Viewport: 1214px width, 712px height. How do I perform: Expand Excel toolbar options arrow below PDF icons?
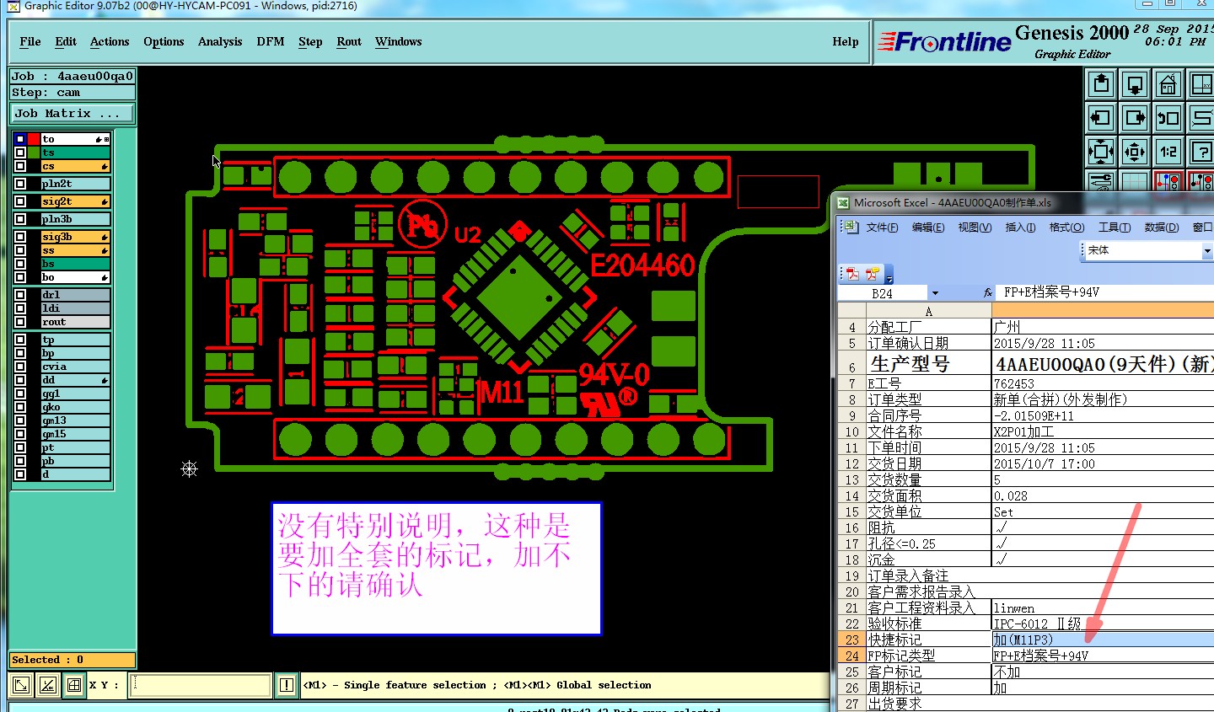(889, 276)
